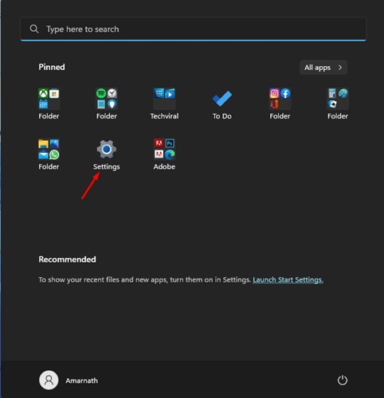This screenshot has width=384, height=398.
Task: Click the Microsoft Store icon in folder
Action: [x=54, y=94]
